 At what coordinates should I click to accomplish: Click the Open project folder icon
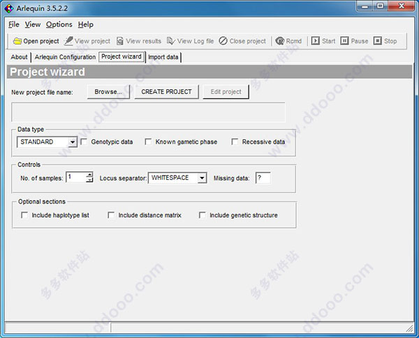click(17, 41)
